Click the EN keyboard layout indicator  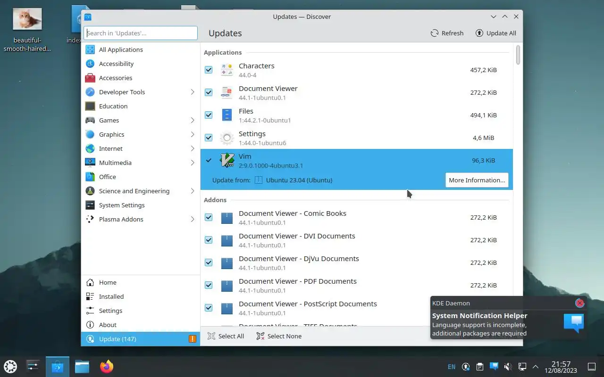452,367
